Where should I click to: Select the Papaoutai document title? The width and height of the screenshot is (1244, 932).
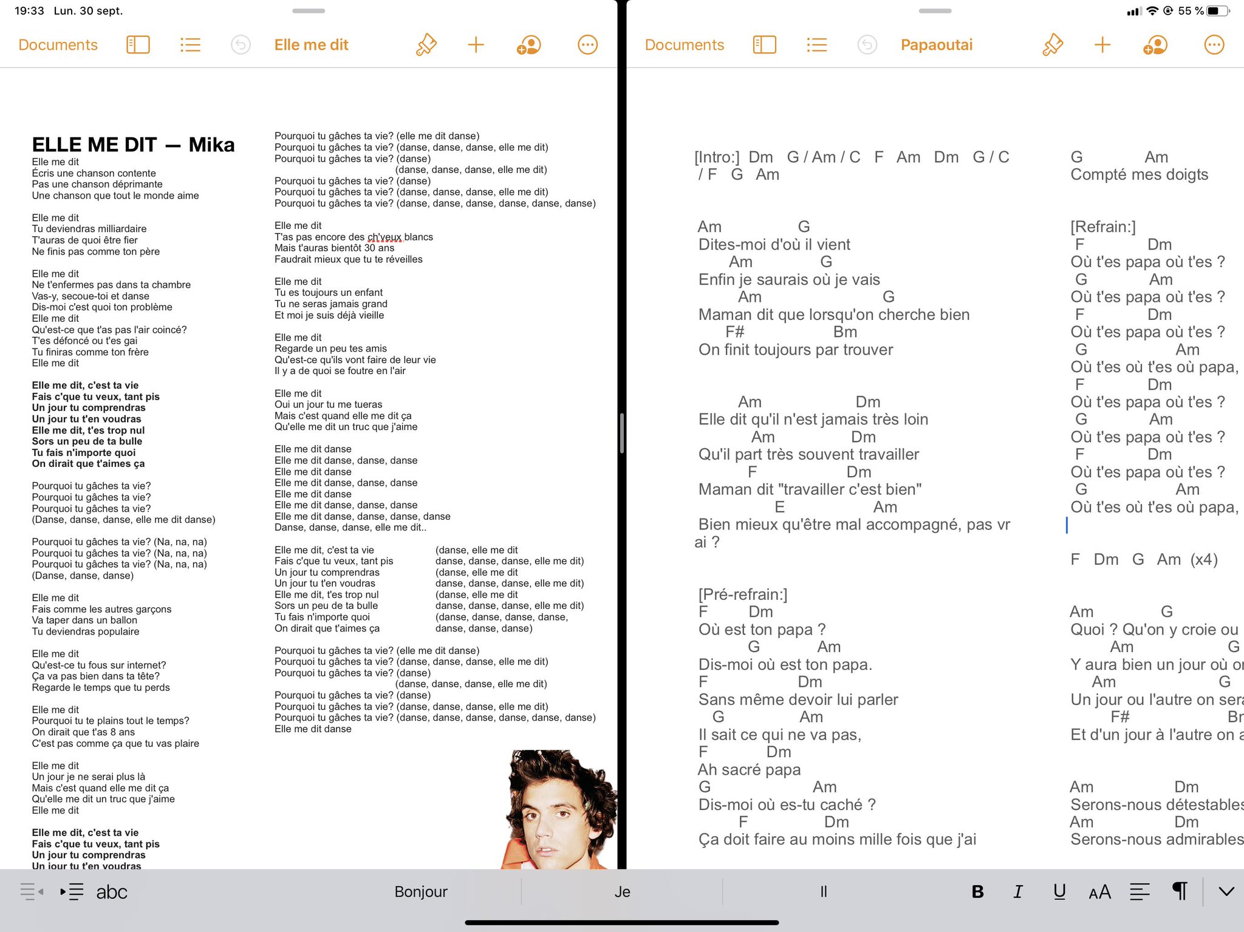(x=936, y=45)
